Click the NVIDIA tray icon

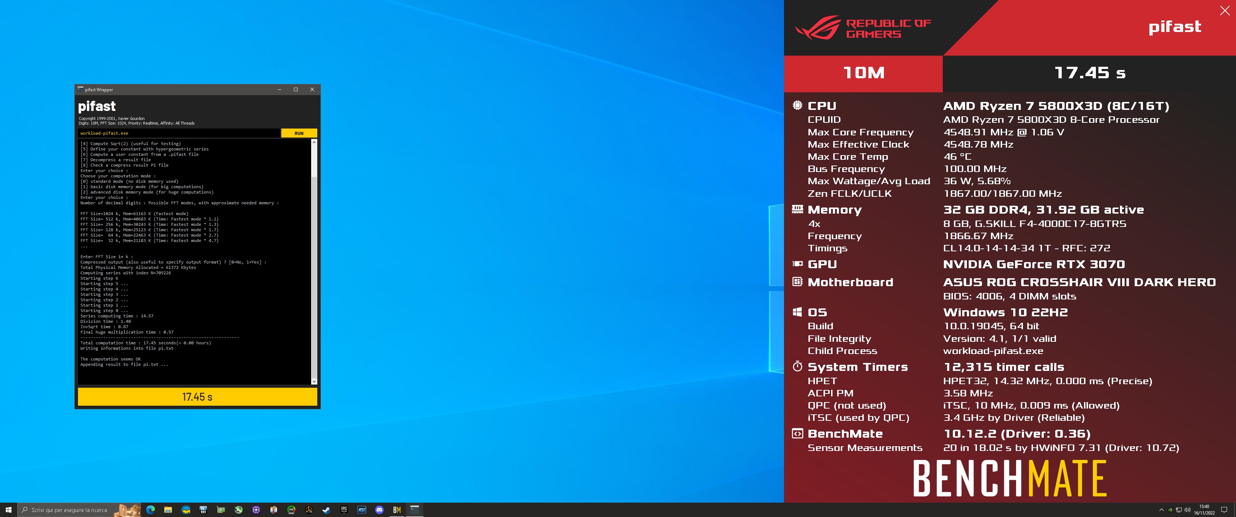pos(1170,510)
